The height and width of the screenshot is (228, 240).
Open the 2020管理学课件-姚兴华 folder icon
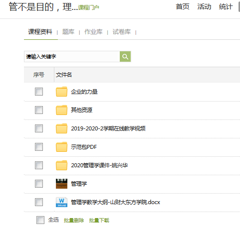pyautogui.click(x=61, y=165)
